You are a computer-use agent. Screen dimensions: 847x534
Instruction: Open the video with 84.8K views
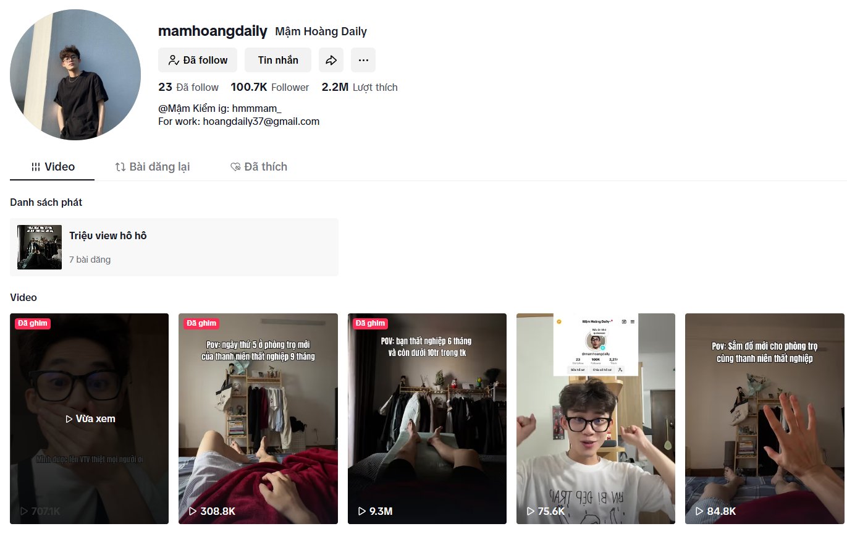tap(765, 419)
